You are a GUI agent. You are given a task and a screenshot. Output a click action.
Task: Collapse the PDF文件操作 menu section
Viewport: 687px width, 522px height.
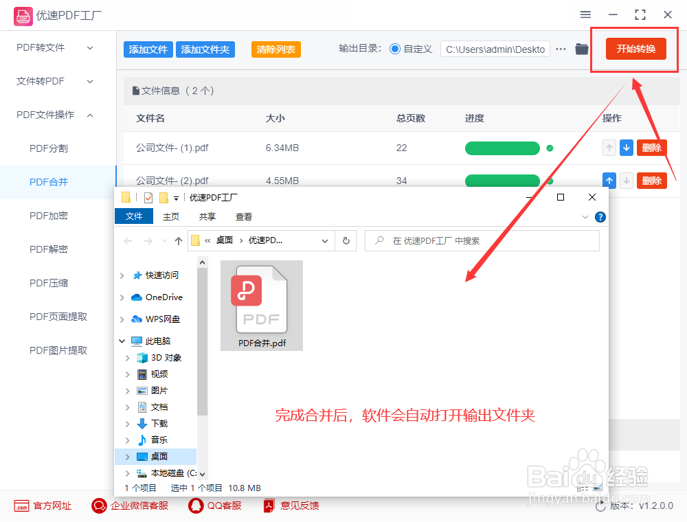(90, 115)
